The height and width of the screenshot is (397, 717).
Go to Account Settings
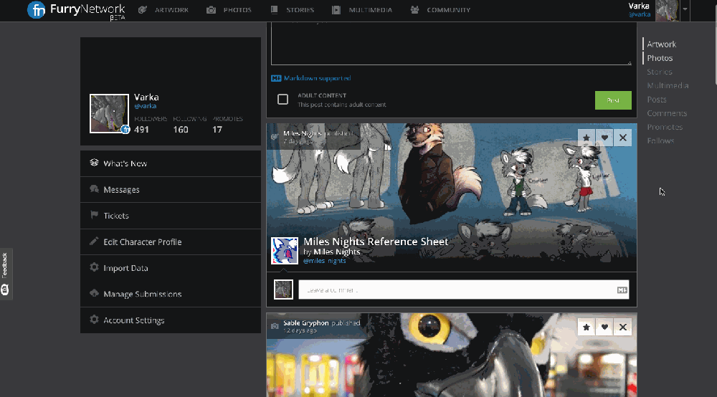tap(133, 320)
